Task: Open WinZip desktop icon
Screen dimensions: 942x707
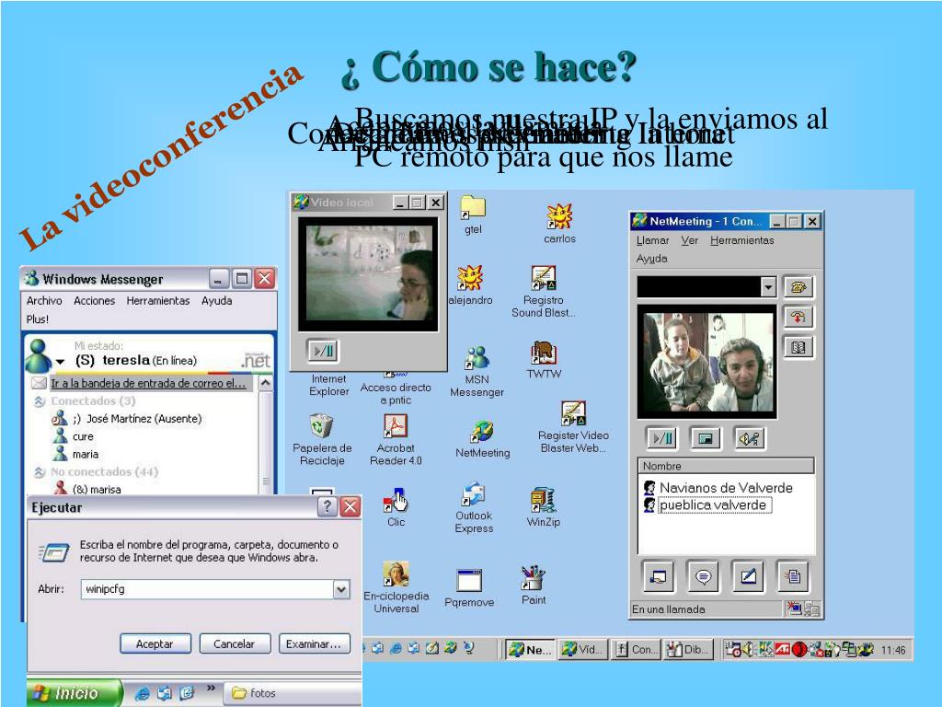Action: [543, 508]
